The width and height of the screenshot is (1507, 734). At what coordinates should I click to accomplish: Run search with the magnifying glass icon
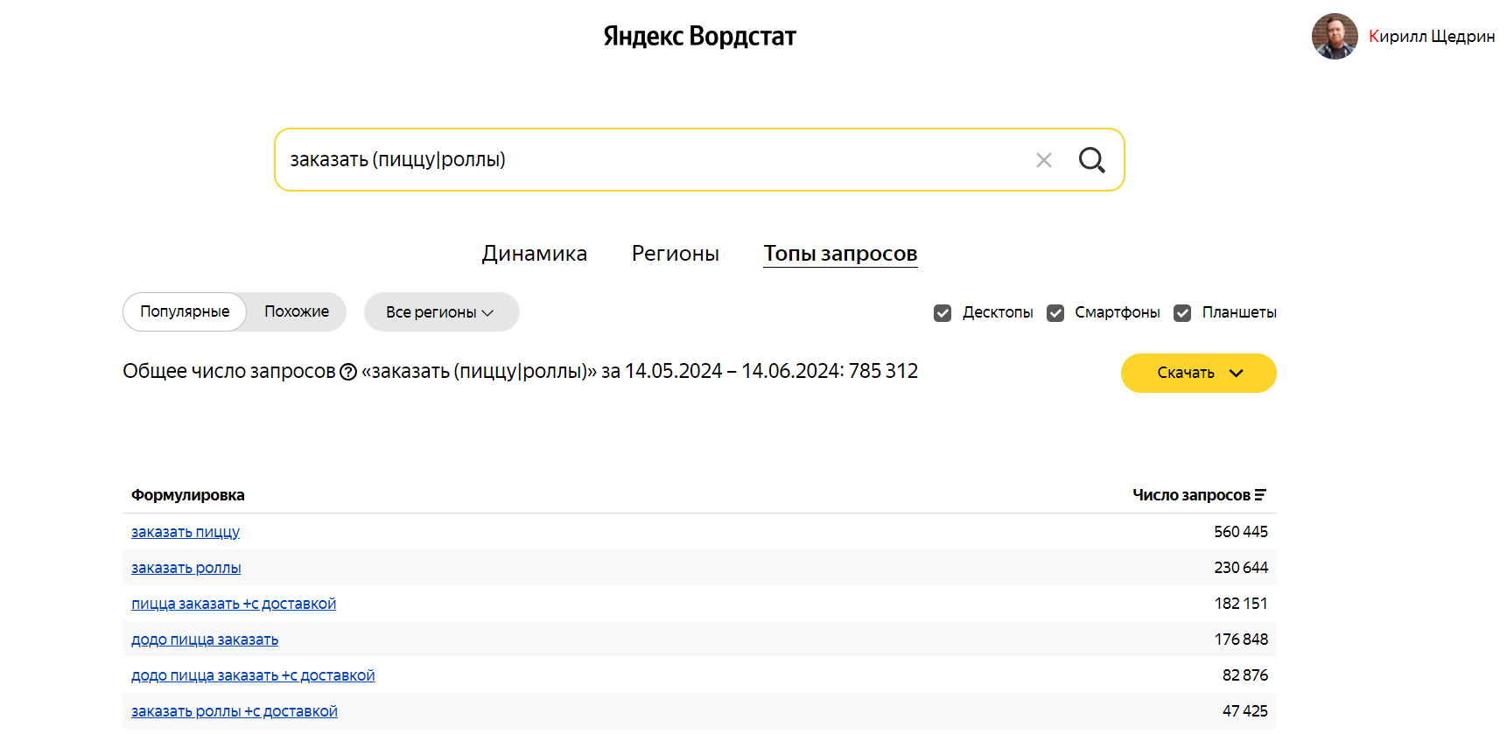1091,160
